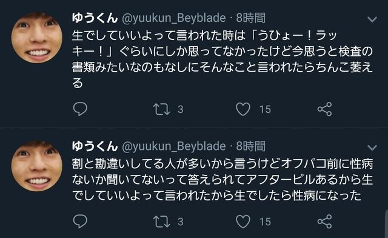
Task: Share the second tweet
Action: 325,222
